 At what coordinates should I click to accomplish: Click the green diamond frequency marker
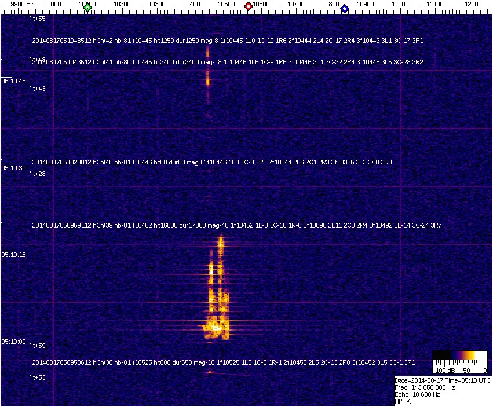[87, 8]
